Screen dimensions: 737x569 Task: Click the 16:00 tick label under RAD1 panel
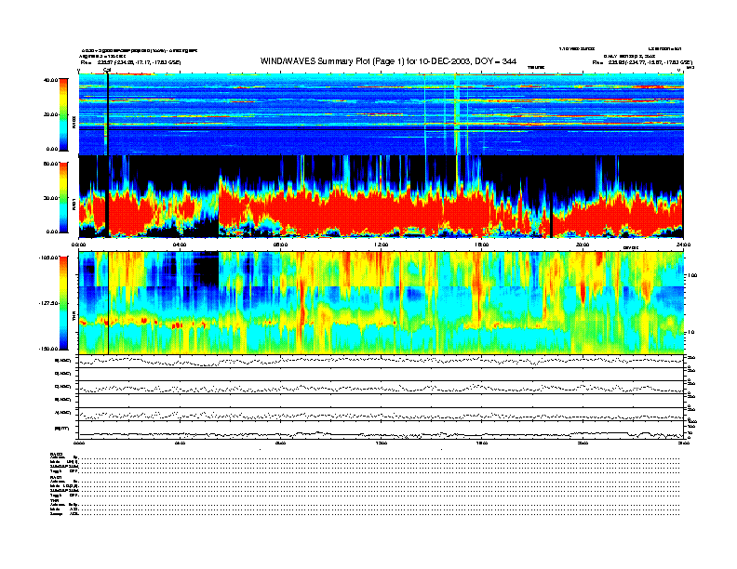coord(482,245)
